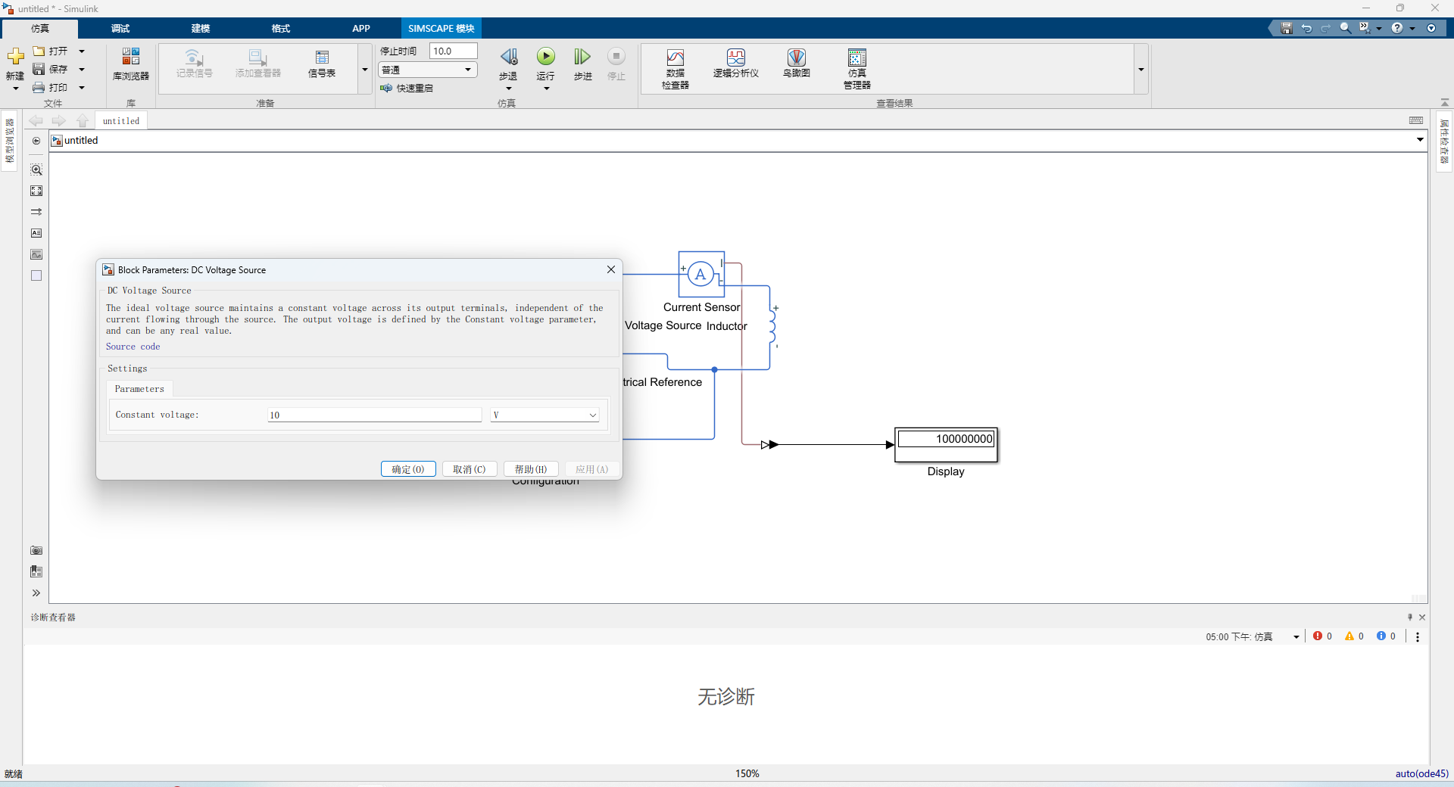Click the zoom in tool in canvas palette

[x=36, y=170]
